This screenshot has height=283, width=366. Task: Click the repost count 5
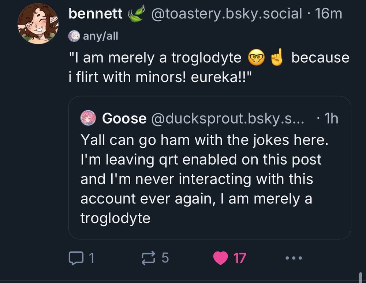pos(165,258)
